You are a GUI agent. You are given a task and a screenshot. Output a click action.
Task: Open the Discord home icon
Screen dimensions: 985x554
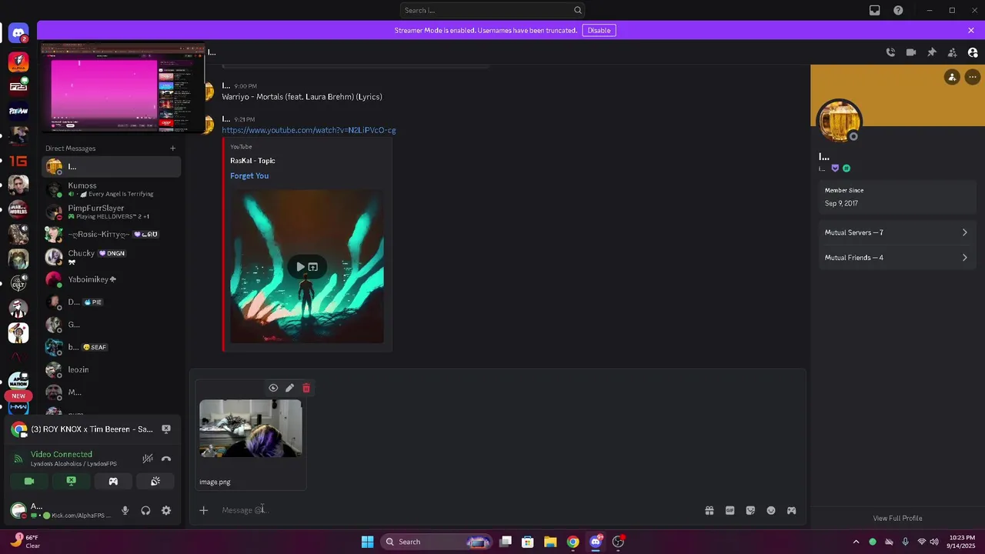click(18, 34)
